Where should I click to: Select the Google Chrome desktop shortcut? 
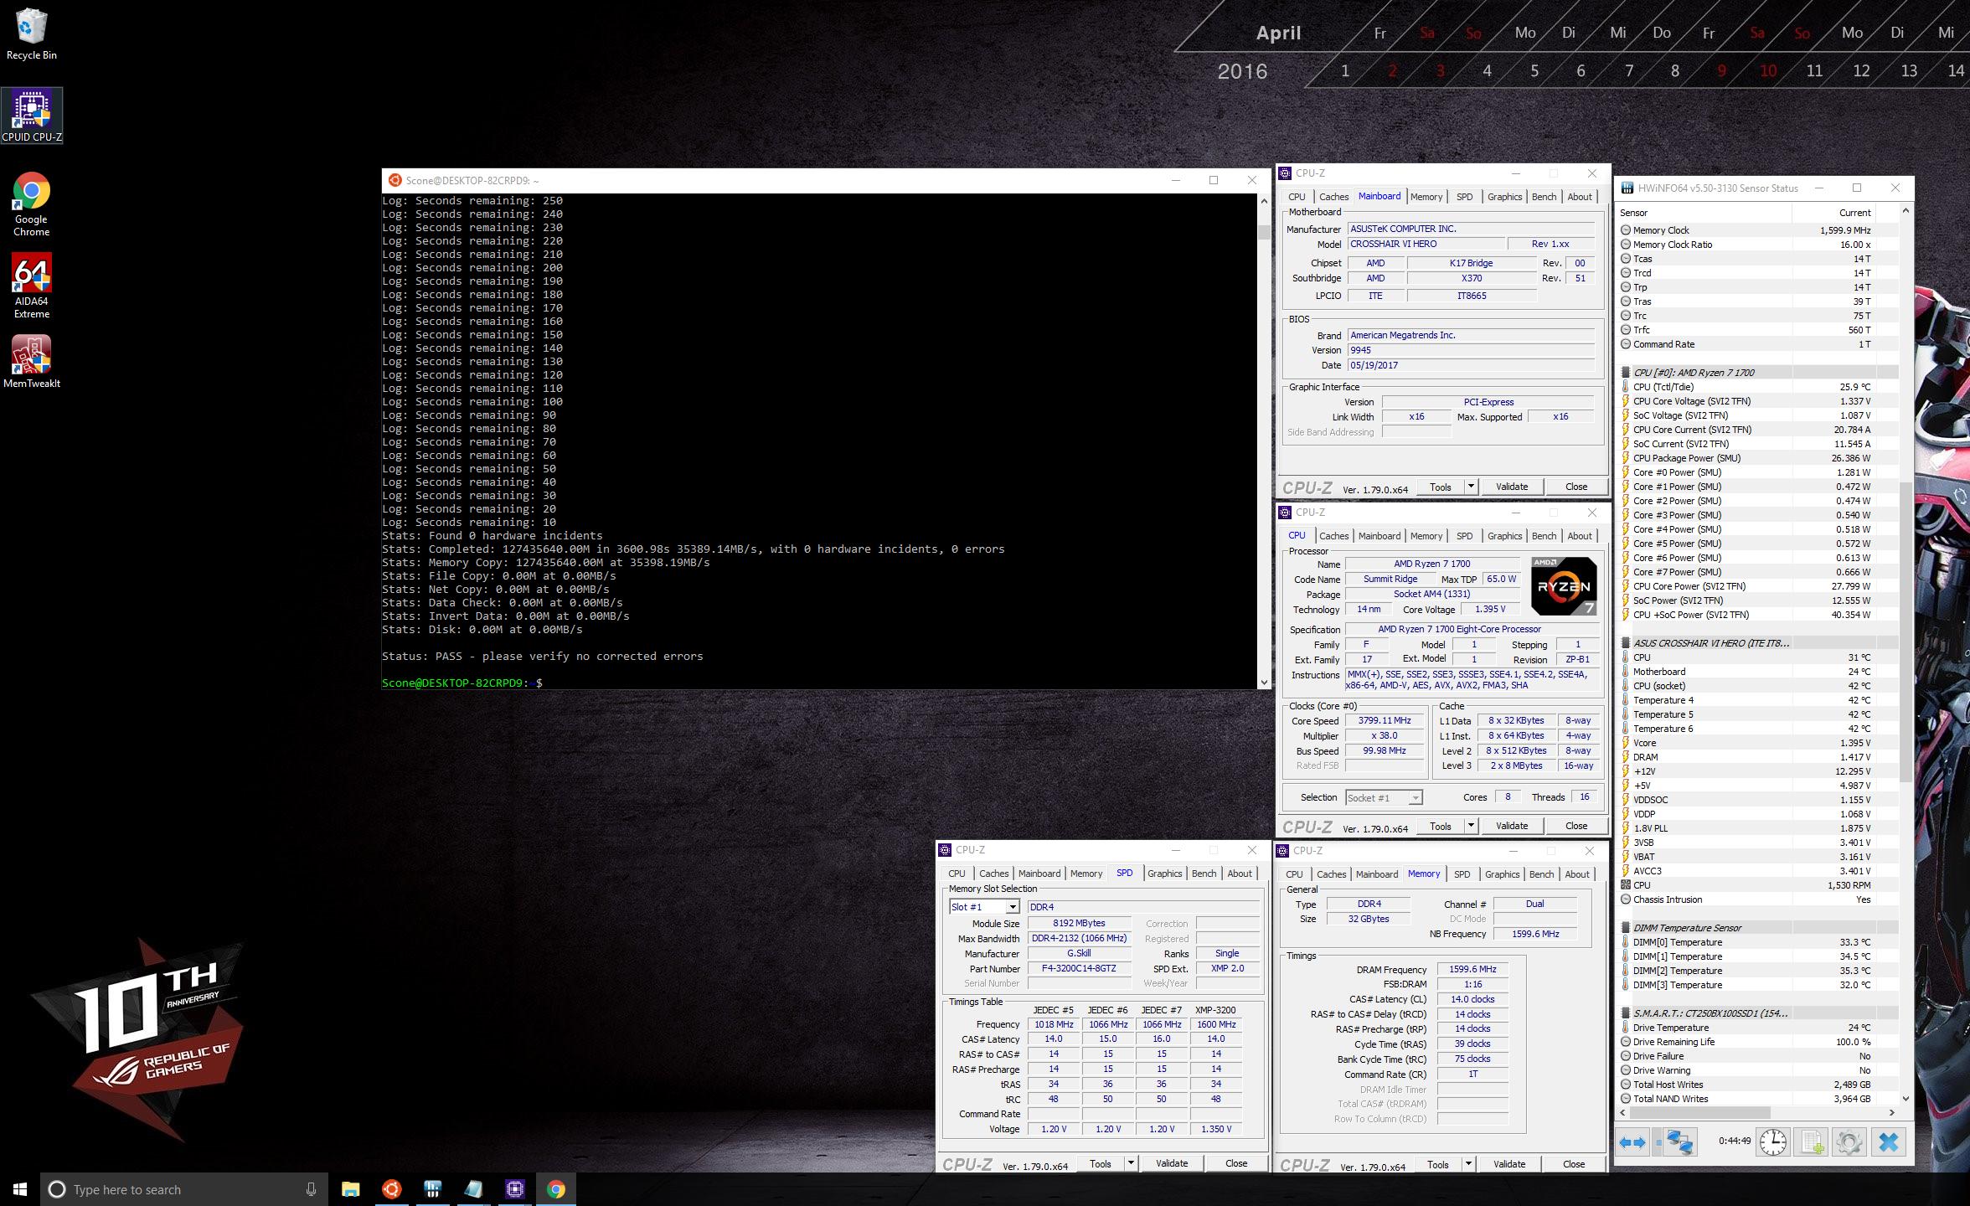coord(32,204)
